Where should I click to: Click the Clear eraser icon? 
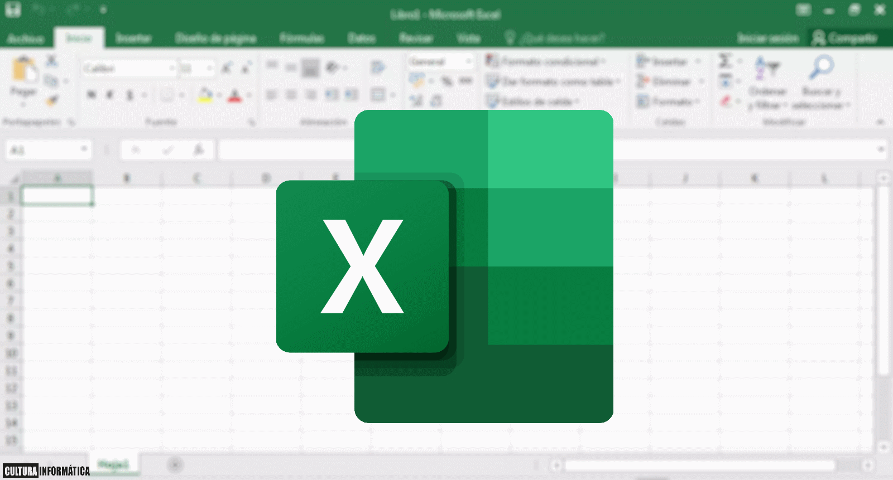point(725,101)
